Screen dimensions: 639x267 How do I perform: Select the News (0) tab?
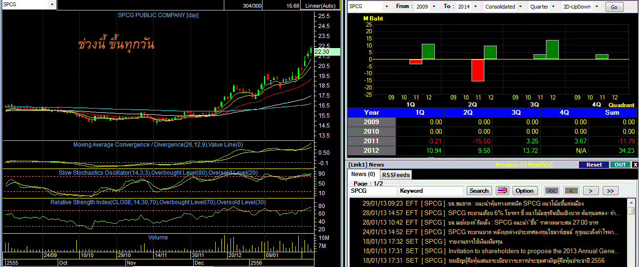coord(363,174)
